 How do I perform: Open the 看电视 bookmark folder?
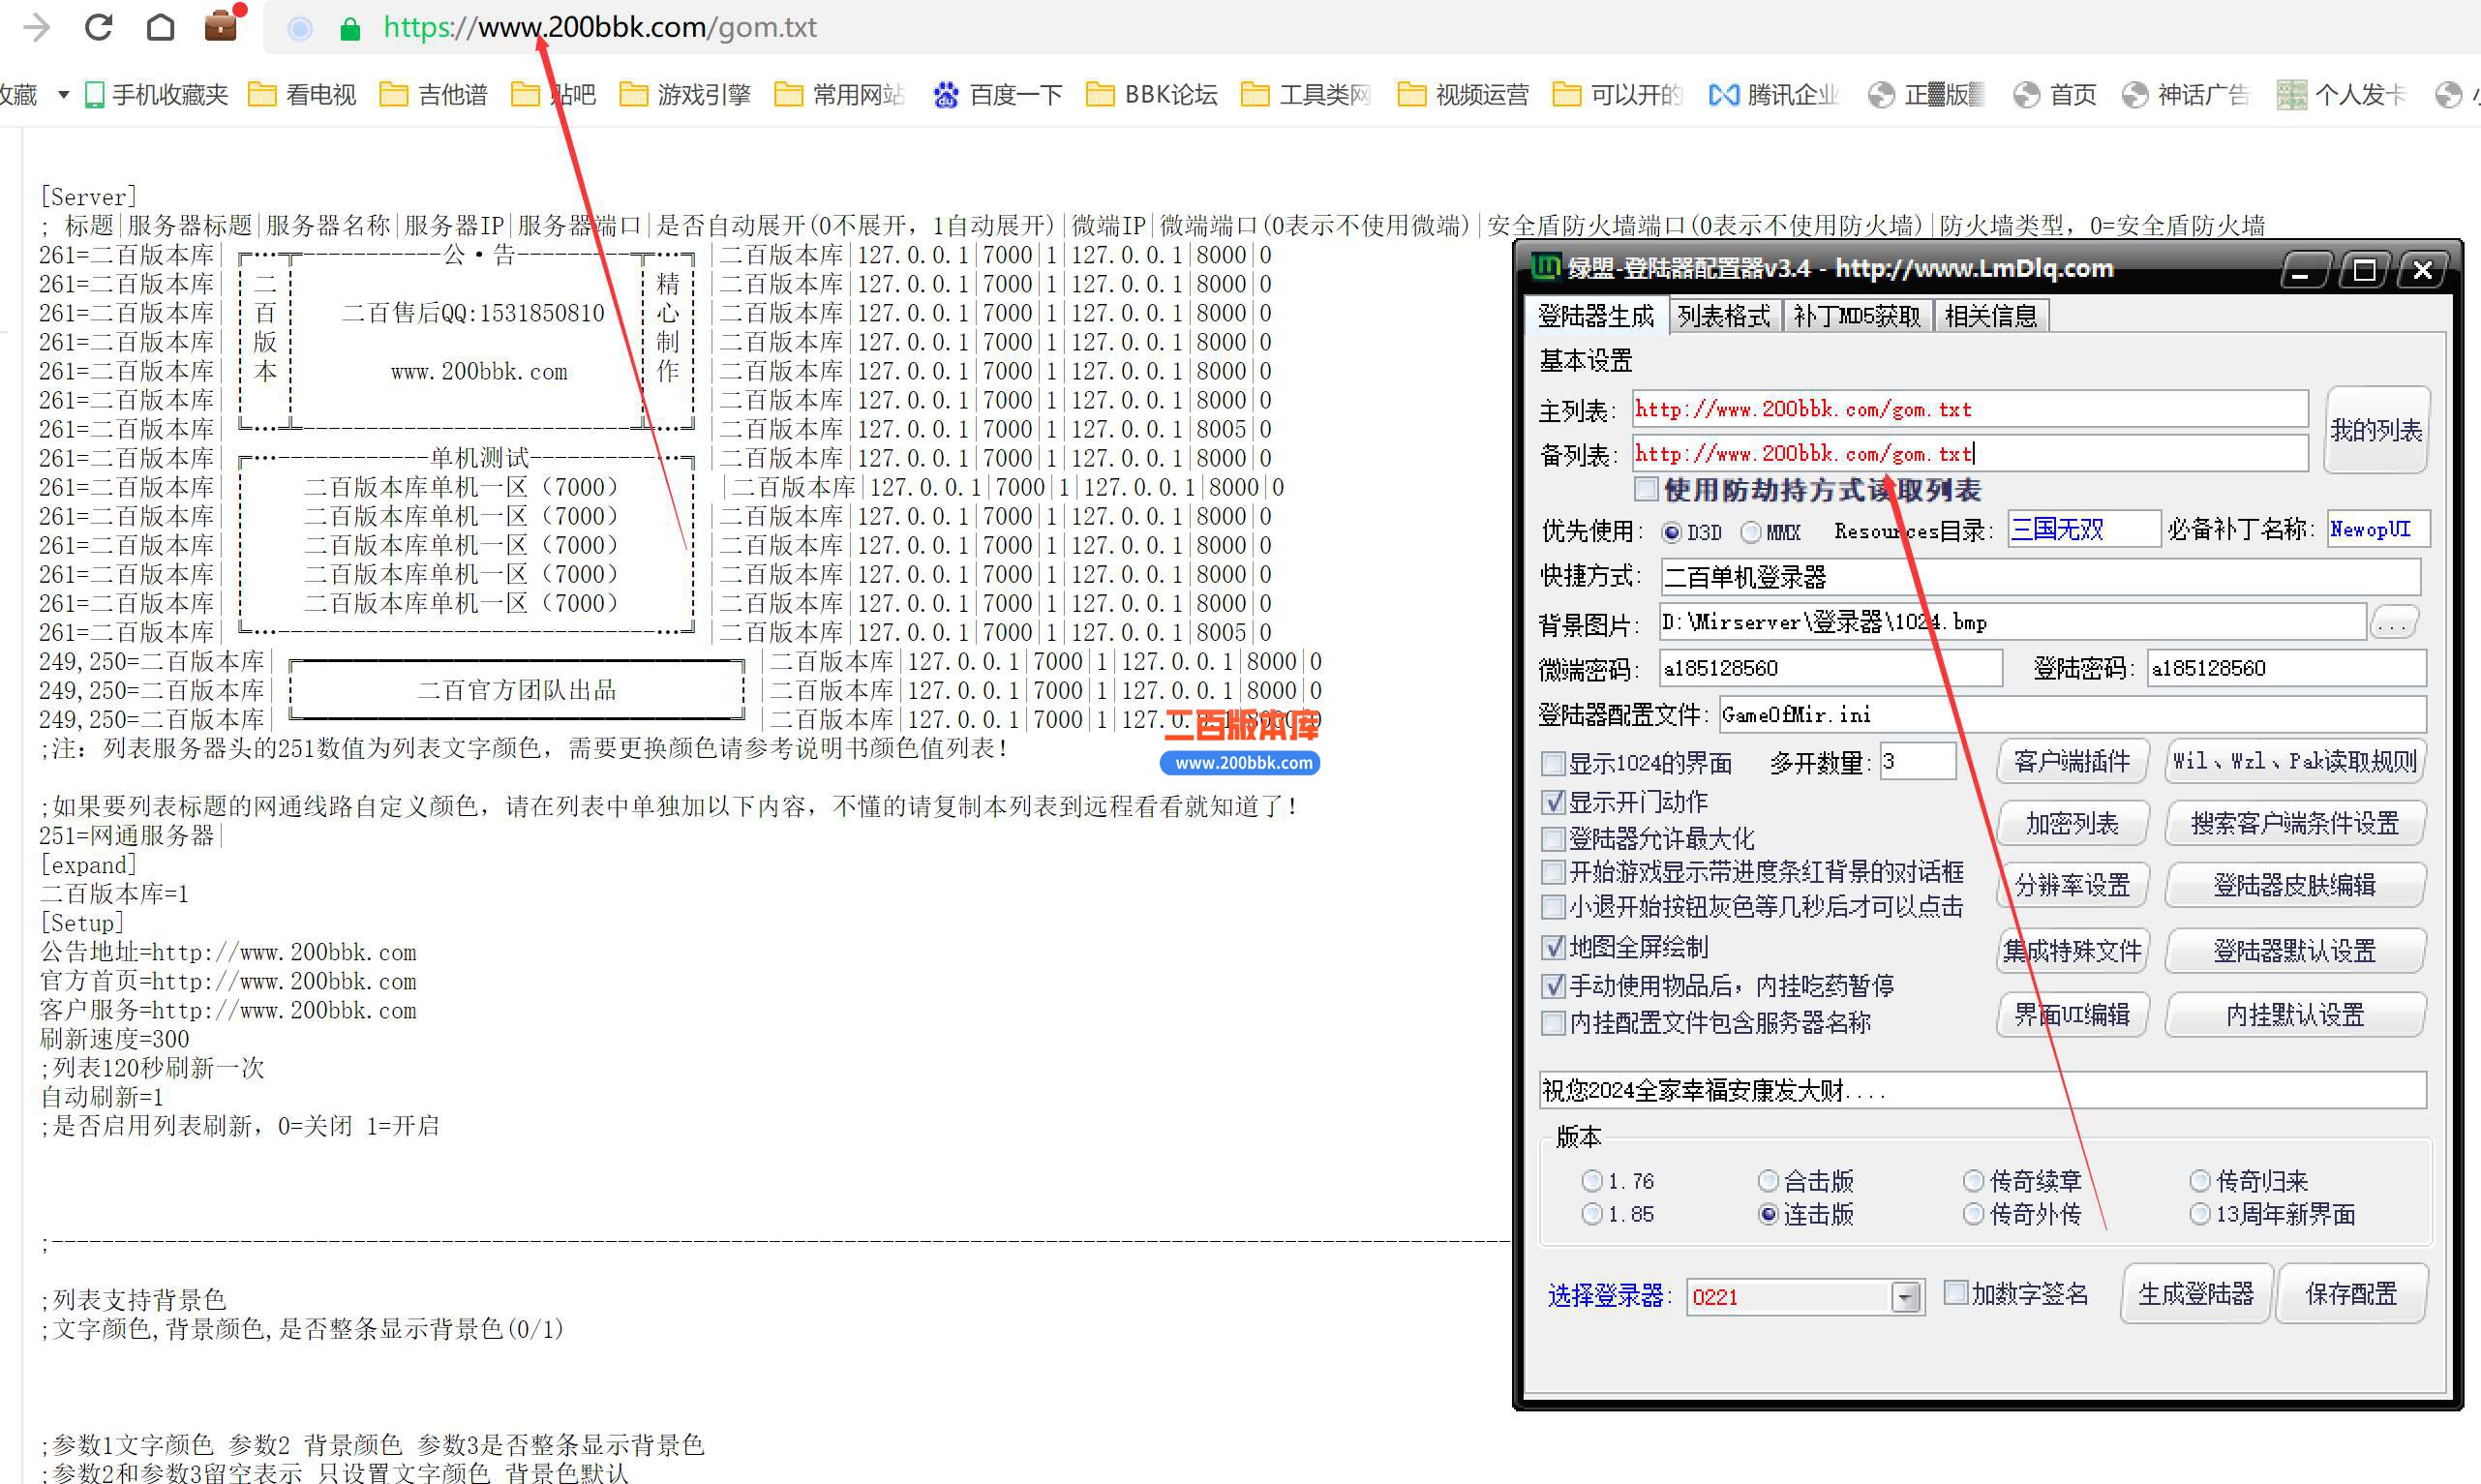click(x=303, y=95)
